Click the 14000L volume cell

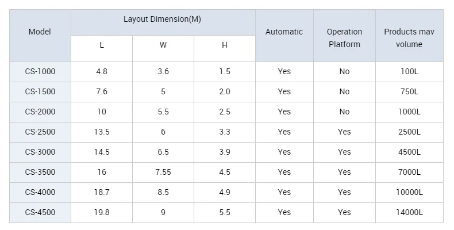click(410, 212)
